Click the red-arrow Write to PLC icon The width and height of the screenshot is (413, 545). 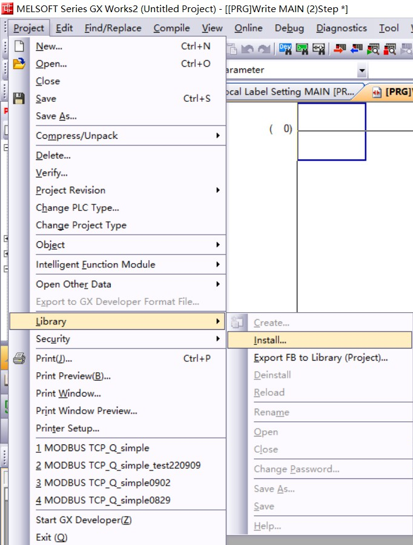pos(340,49)
